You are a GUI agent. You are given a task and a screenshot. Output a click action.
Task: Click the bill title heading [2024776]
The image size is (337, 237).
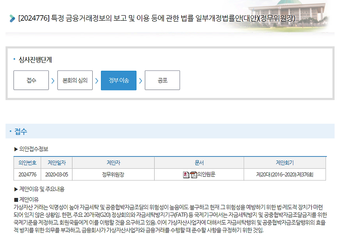(157, 18)
